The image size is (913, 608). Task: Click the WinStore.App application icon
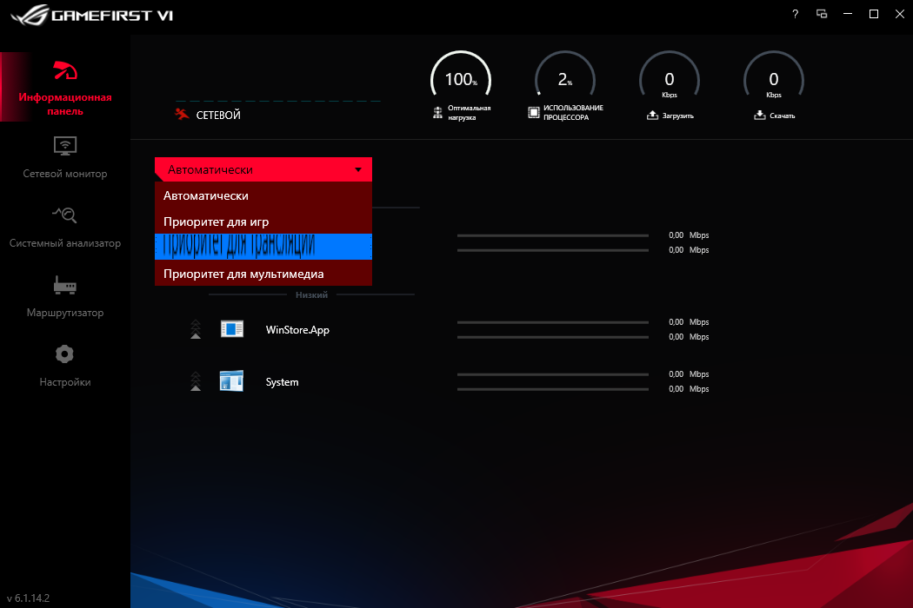[231, 329]
